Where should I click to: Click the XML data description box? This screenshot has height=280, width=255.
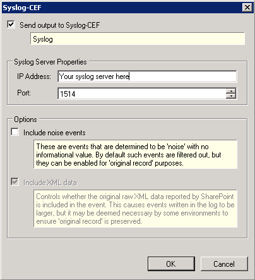135,209
